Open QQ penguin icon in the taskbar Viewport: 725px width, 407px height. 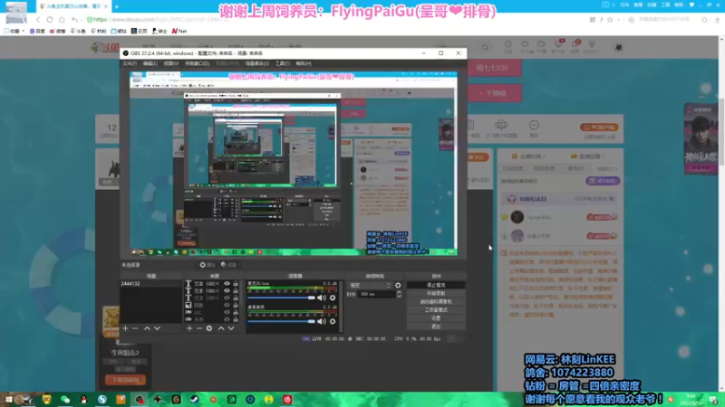83,399
